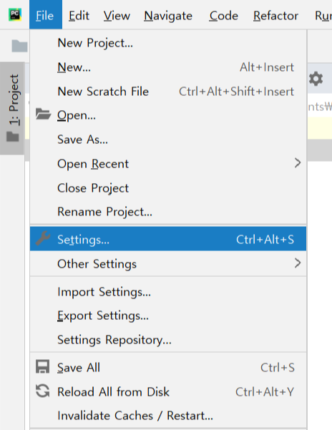Open the Edit menu
Screen dimensions: 332x430
click(x=79, y=16)
